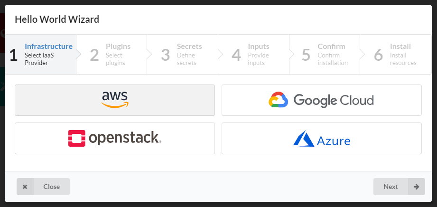Go to the Plugins step
The image size is (437, 207).
112,55
